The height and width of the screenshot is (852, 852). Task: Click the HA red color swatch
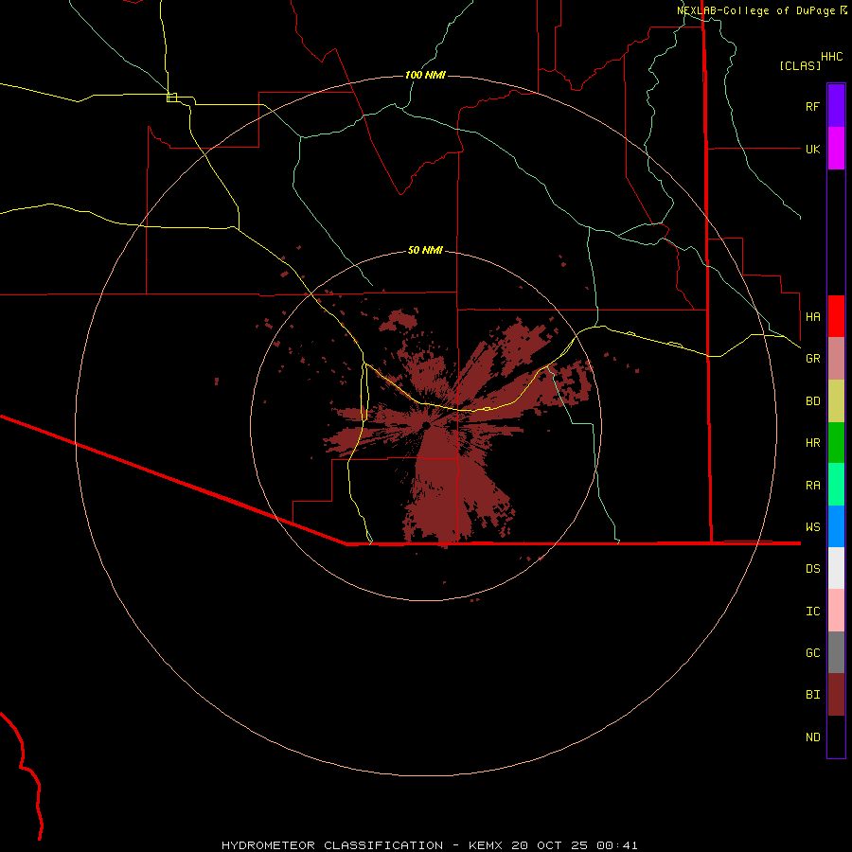[836, 316]
